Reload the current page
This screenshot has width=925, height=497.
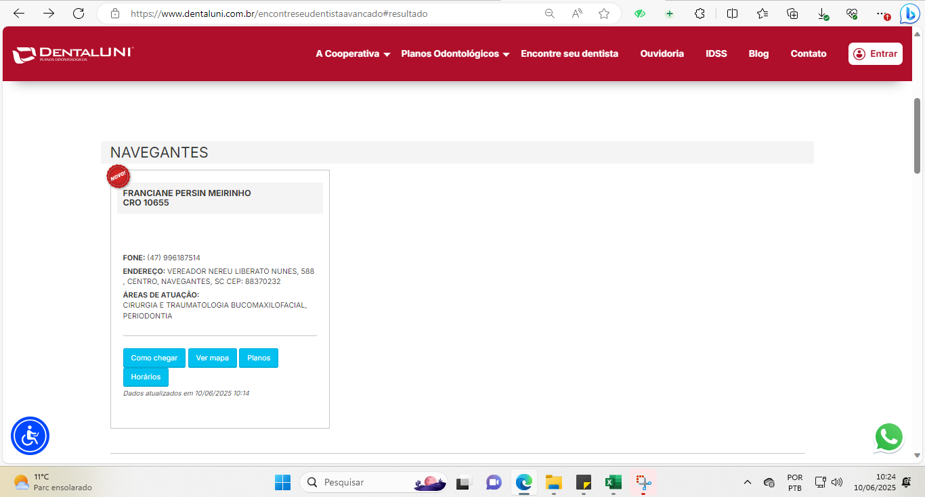click(79, 14)
